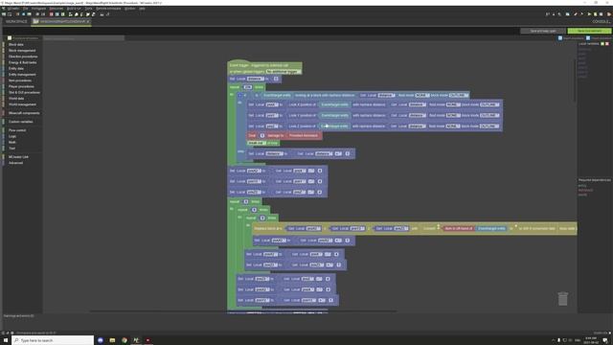Open the distance variable dropdown in the first Set Local block
Image resolution: width=613 pixels, height=345 pixels.
tap(256, 79)
